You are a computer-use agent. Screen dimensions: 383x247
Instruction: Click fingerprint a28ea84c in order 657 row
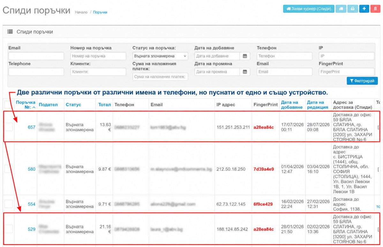[x=264, y=127]
